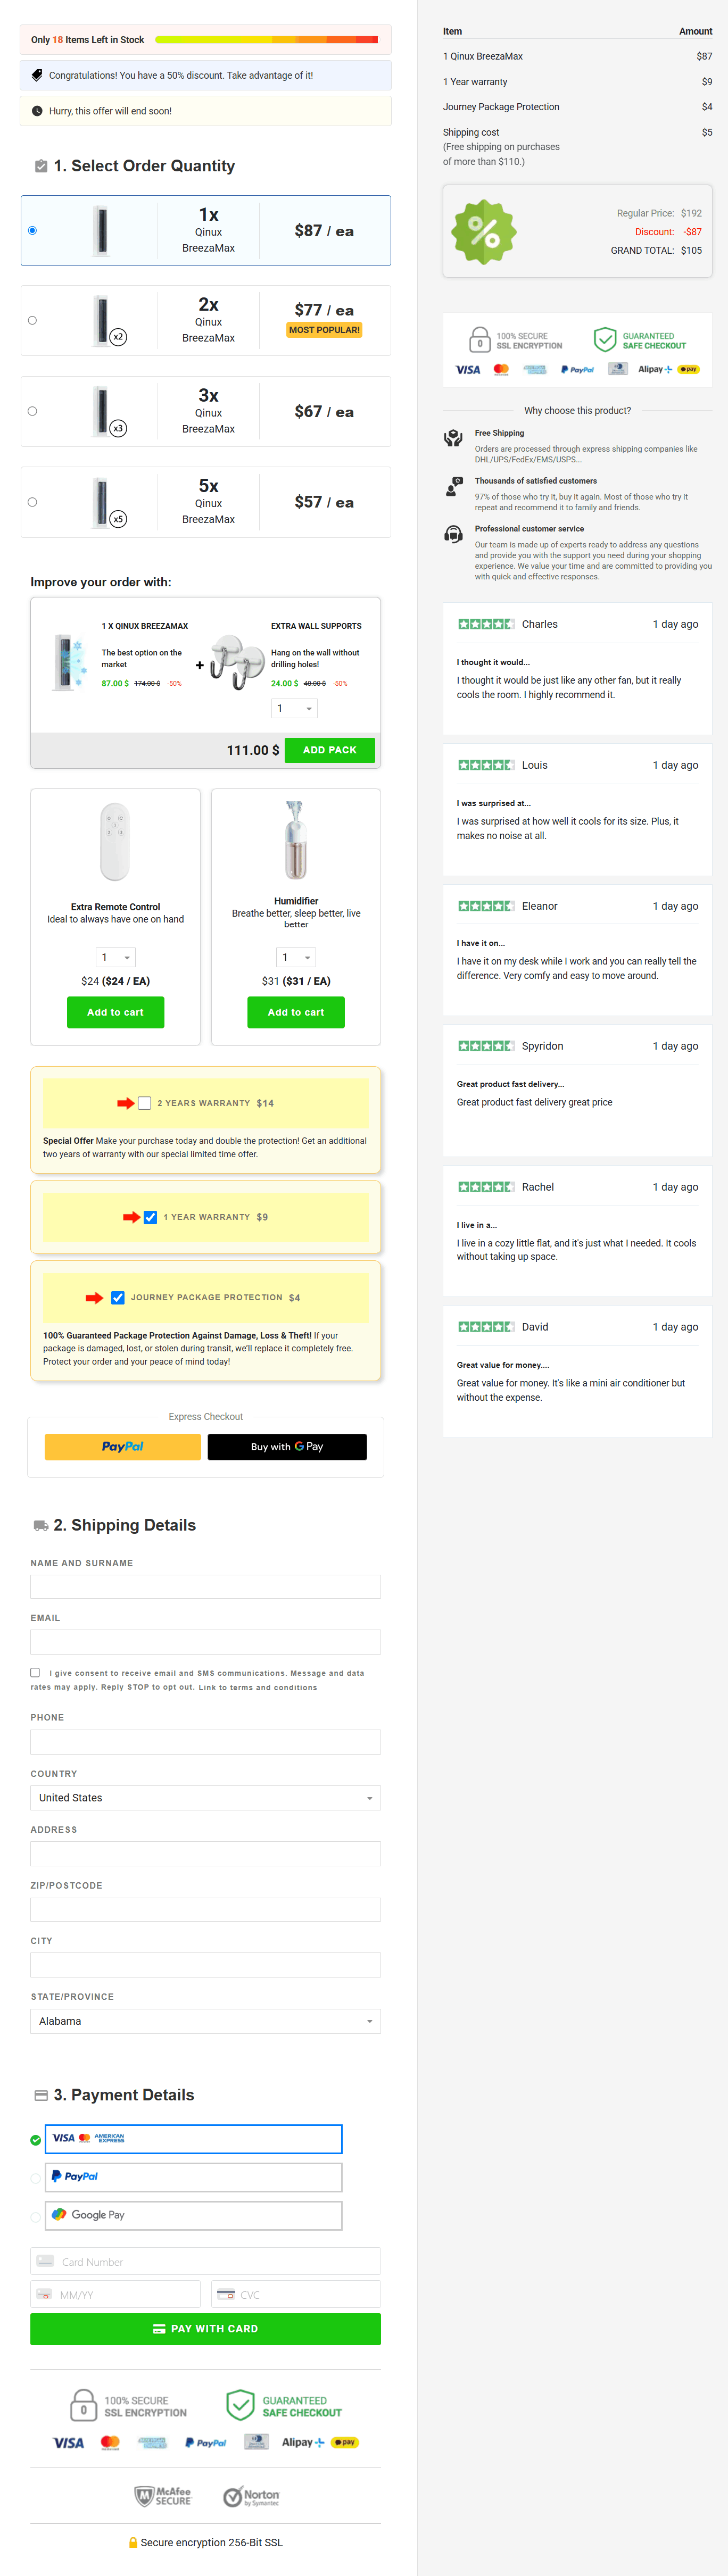Screen dimensions: 728x2576
Task: Click the Alipay logo in the footer
Action: pyautogui.click(x=303, y=2442)
